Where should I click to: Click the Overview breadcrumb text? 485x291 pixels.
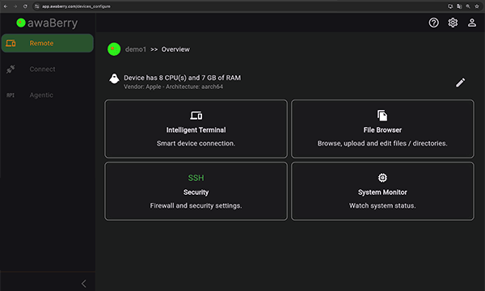[175, 49]
